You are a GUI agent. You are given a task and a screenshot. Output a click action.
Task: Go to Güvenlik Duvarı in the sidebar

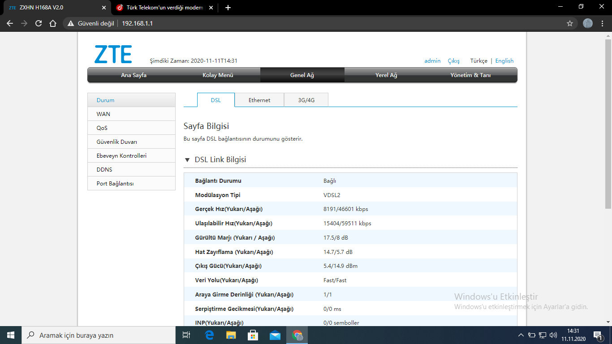pos(131,142)
